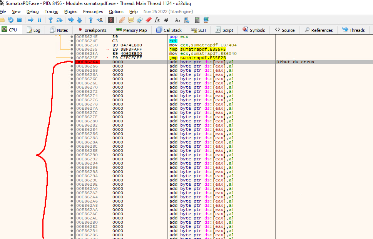This screenshot has height=239, width=373.
Task: Select opcode bytes "E9 9BF3FAFF"
Action: click(127, 49)
